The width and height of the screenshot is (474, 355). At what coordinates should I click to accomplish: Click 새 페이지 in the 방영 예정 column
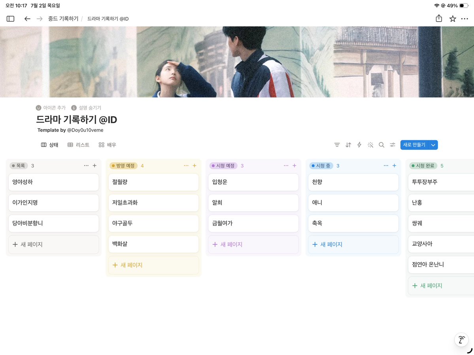[x=153, y=265]
